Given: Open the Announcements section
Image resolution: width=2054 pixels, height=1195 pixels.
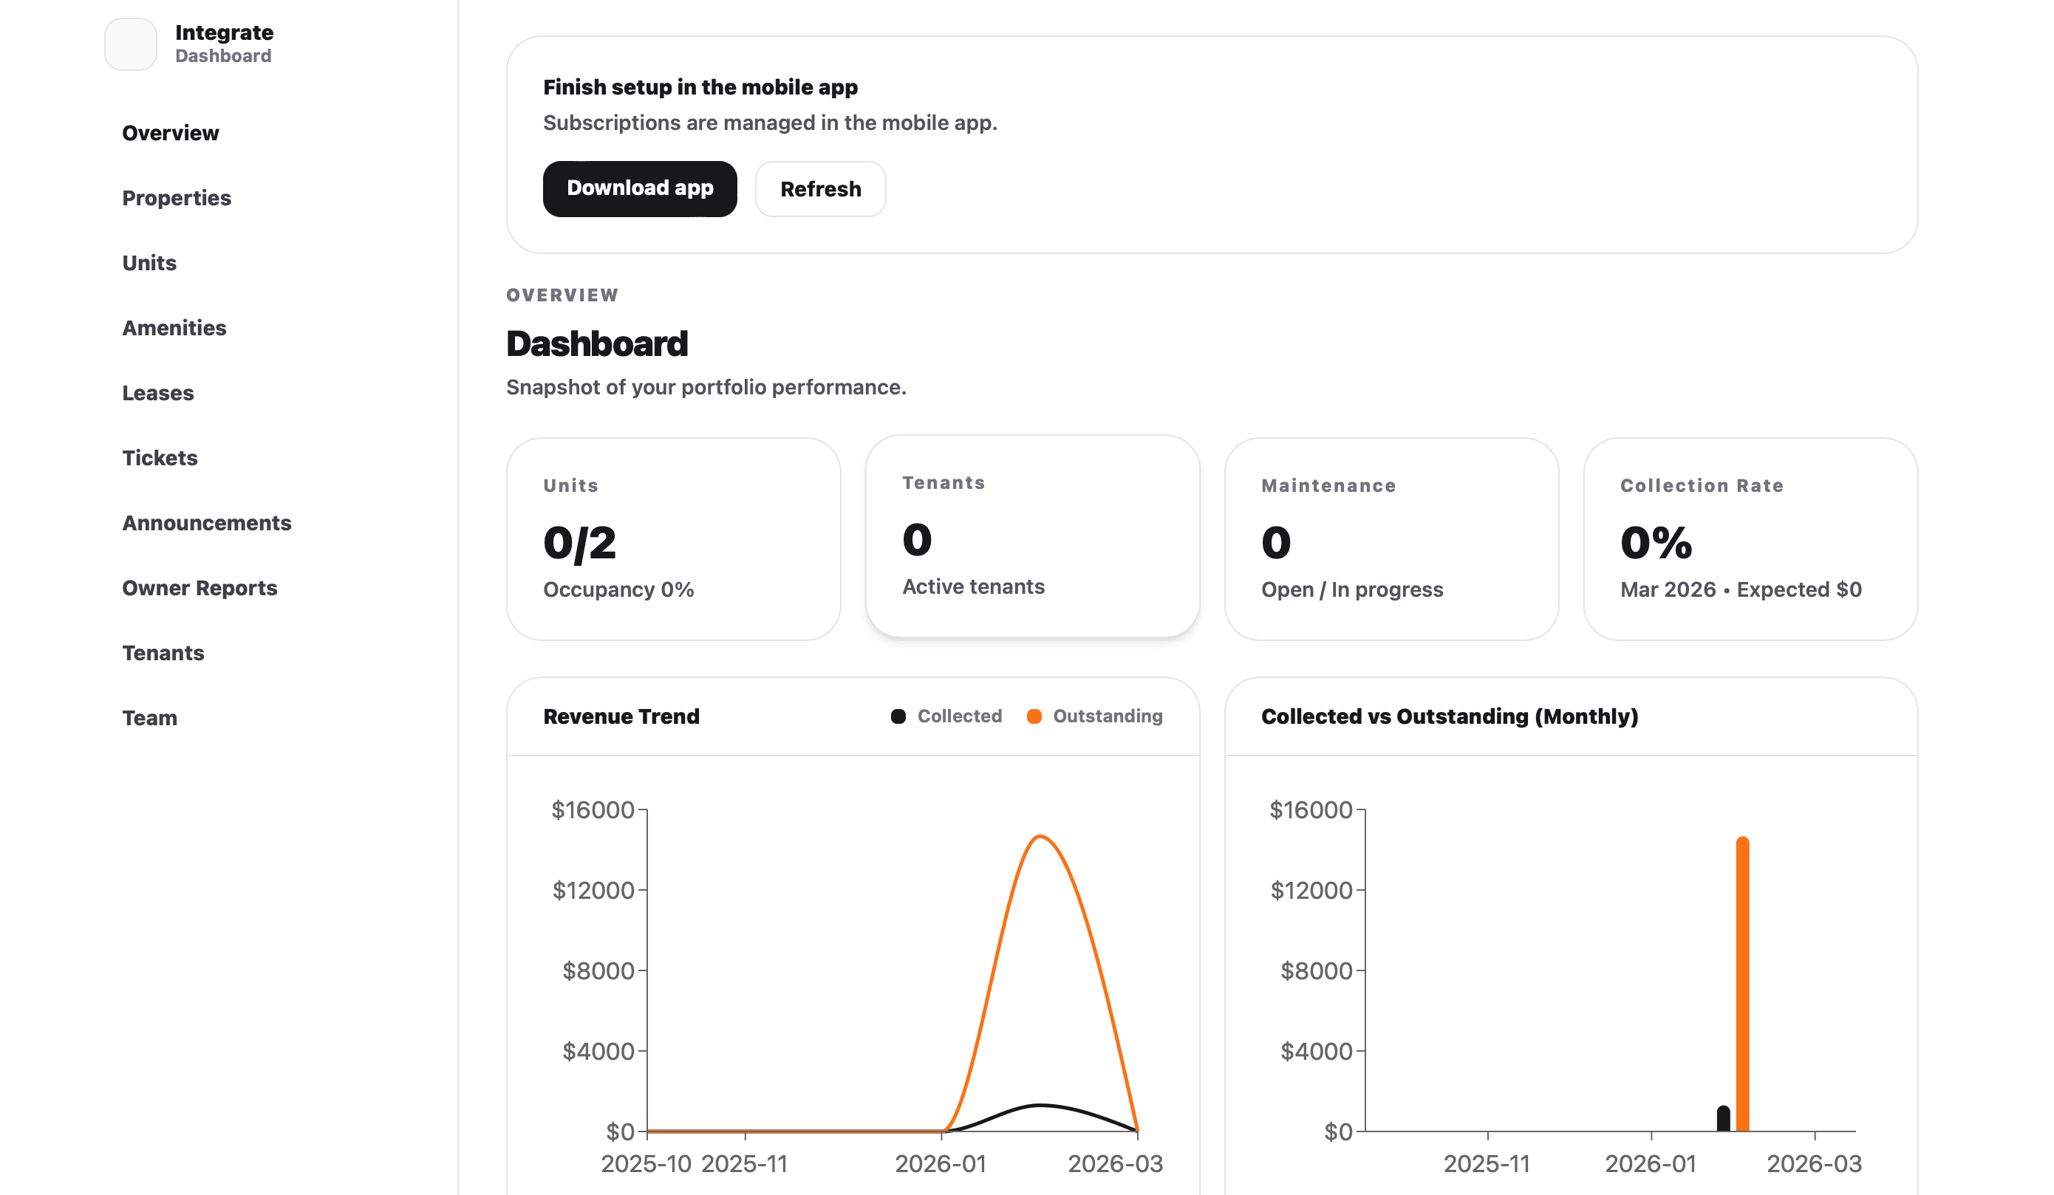Looking at the screenshot, I should [x=207, y=522].
